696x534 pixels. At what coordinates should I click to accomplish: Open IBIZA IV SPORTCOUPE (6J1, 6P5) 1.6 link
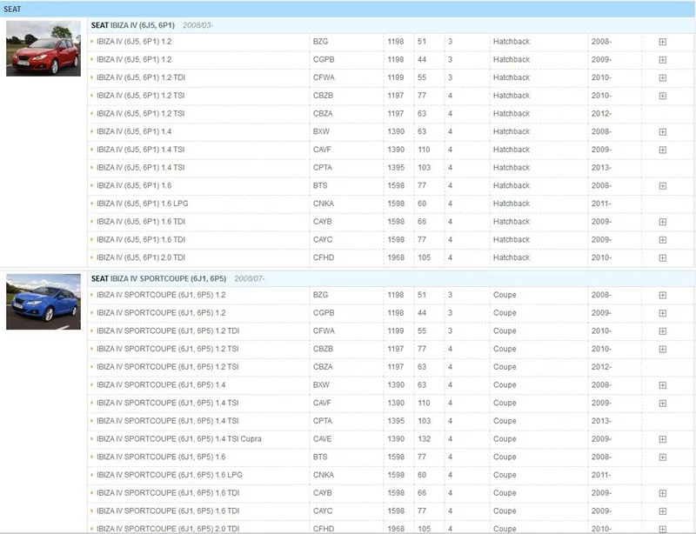click(161, 457)
